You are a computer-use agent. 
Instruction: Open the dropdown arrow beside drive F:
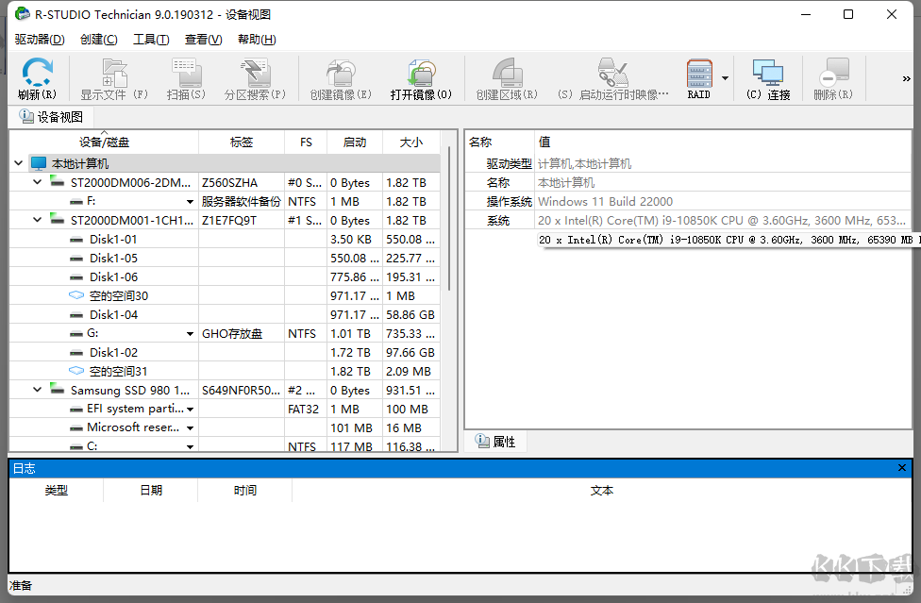pyautogui.click(x=189, y=201)
